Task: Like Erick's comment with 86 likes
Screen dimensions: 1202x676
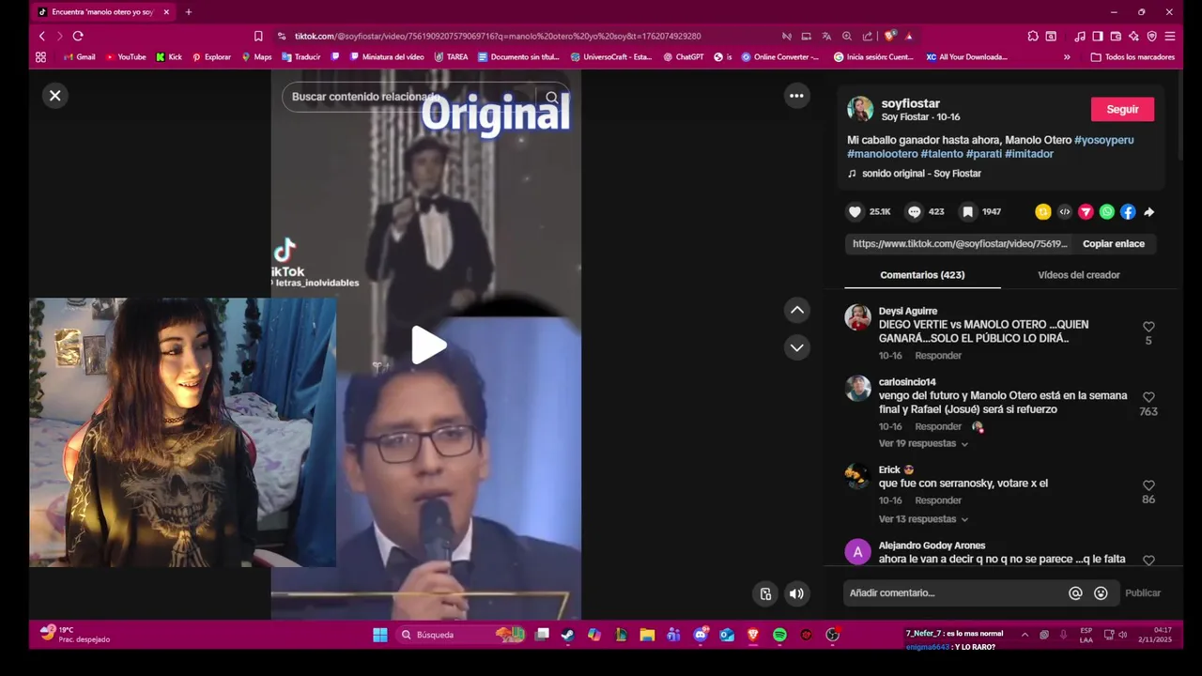Action: click(x=1148, y=485)
